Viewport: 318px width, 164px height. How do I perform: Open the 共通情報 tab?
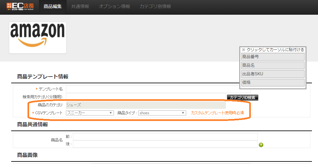pos(80,7)
